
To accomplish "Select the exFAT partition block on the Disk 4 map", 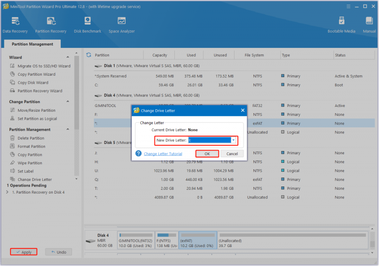I will (x=198, y=240).
